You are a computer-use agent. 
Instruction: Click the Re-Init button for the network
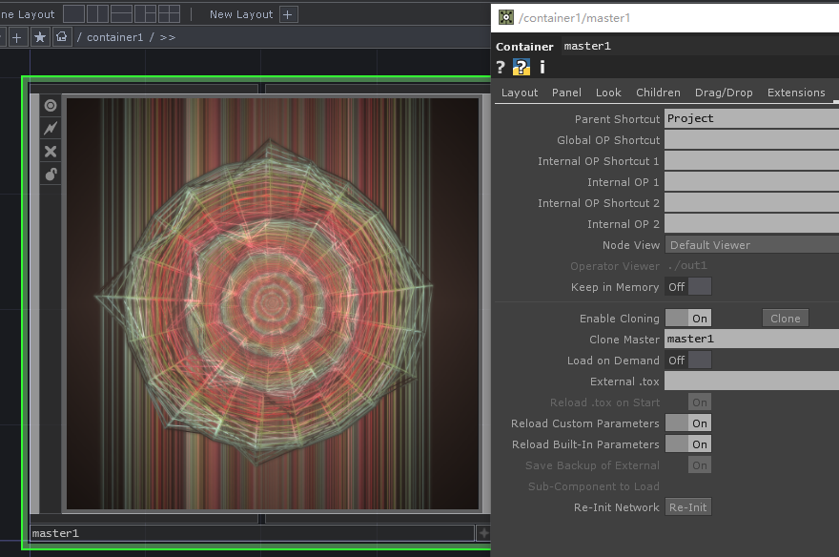[x=688, y=506]
